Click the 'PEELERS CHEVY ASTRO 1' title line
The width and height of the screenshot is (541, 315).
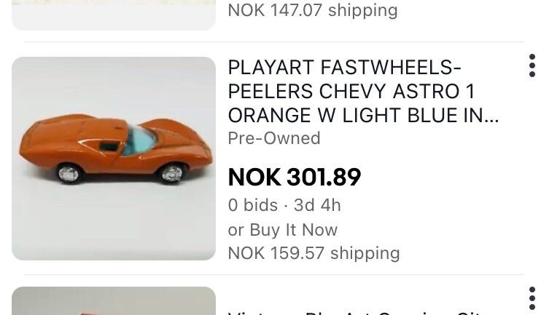click(351, 92)
